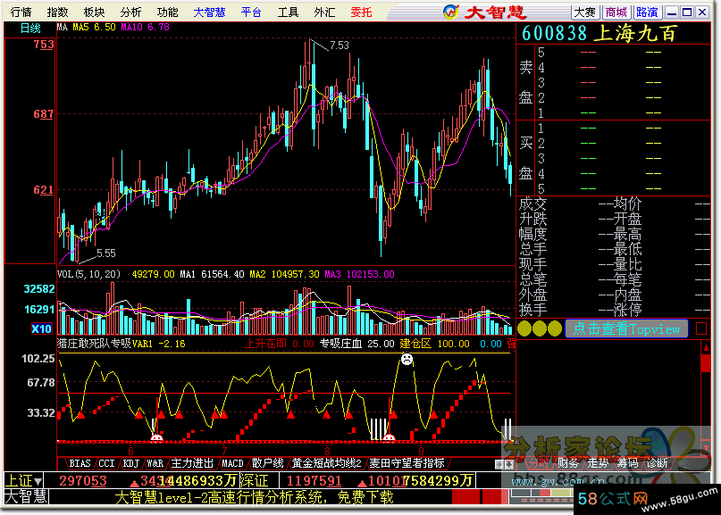
Task: Click the MA10 6.78 value
Action: [x=146, y=27]
